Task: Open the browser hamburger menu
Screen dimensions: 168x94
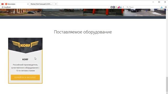Action: [x=166, y=7]
